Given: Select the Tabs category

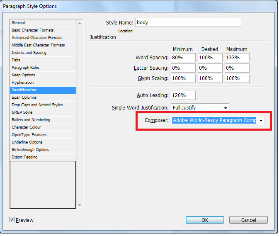Looking at the screenshot, I should pos(43,60).
